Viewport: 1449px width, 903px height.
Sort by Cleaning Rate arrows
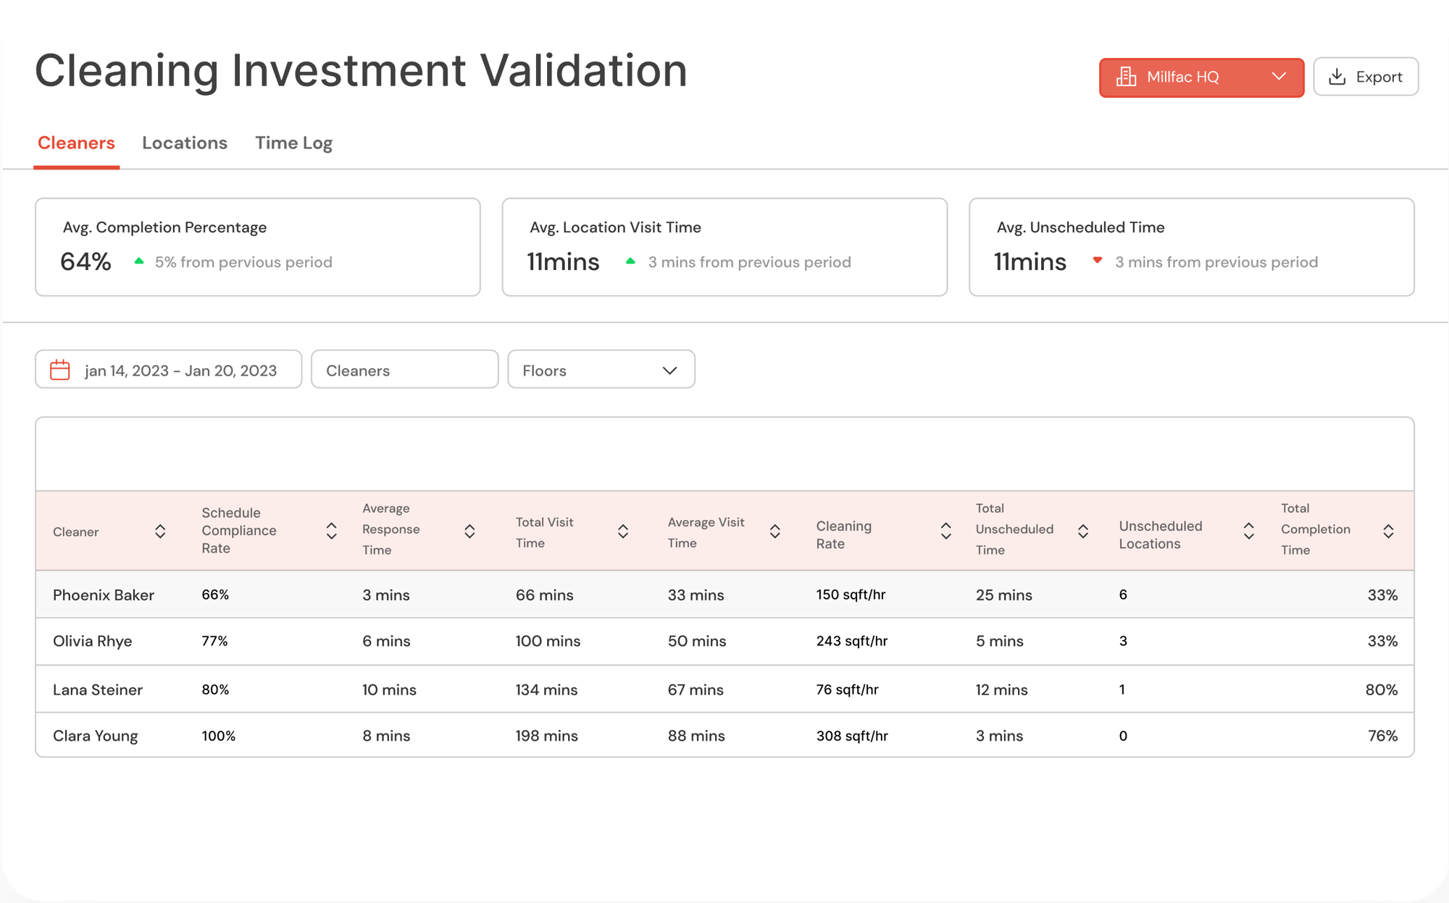tap(946, 532)
